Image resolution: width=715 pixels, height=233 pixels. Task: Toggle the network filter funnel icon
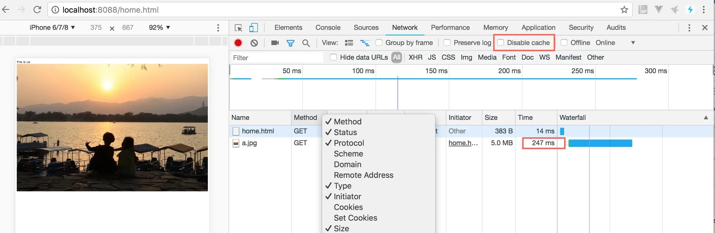click(290, 43)
